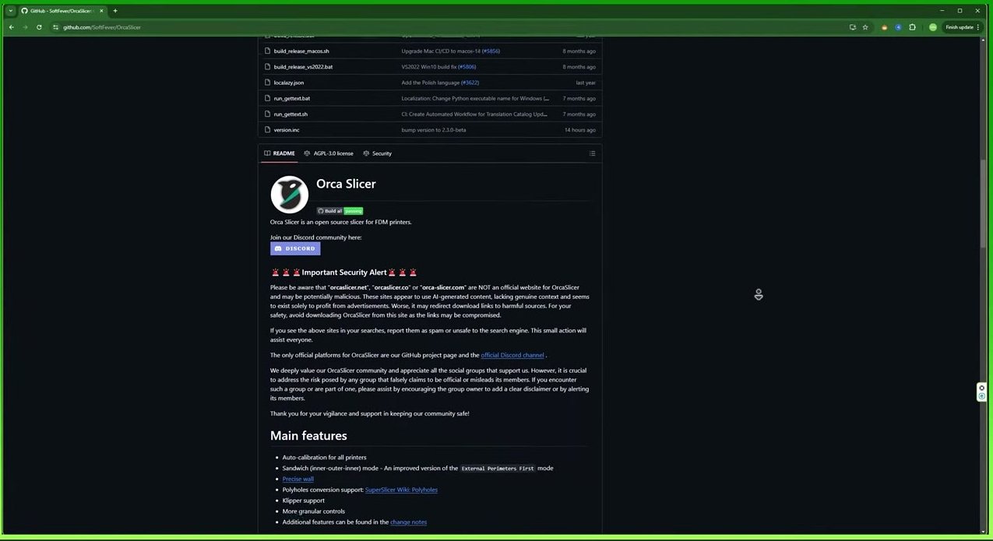Open version.inc file

[x=287, y=130]
